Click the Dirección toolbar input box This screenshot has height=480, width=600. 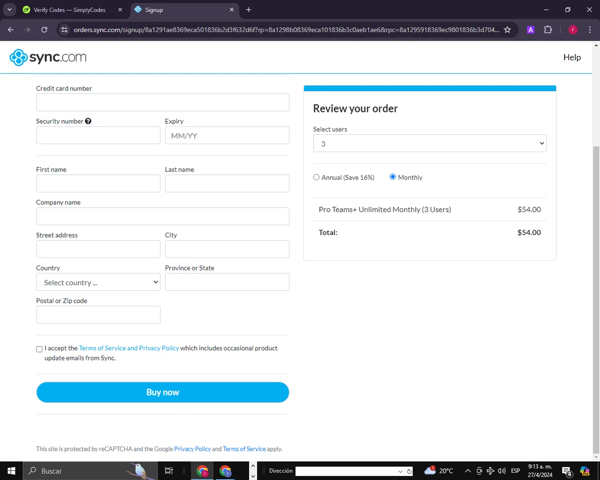click(x=346, y=471)
